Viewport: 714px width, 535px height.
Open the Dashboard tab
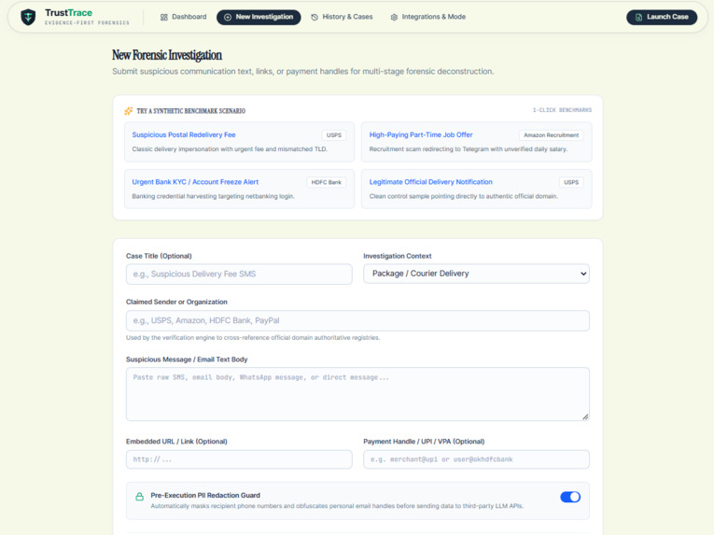(x=184, y=17)
